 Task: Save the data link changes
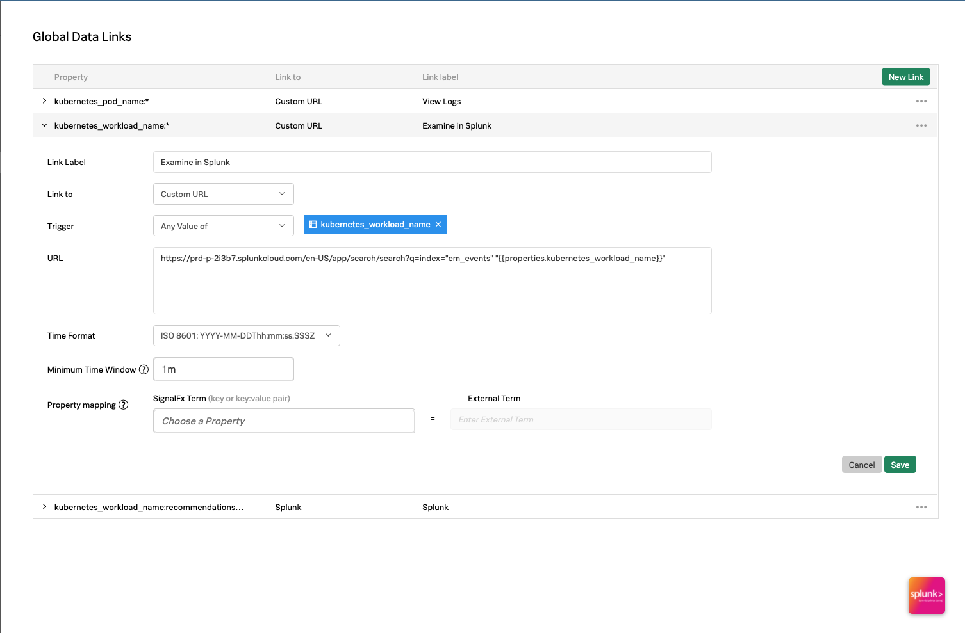900,465
